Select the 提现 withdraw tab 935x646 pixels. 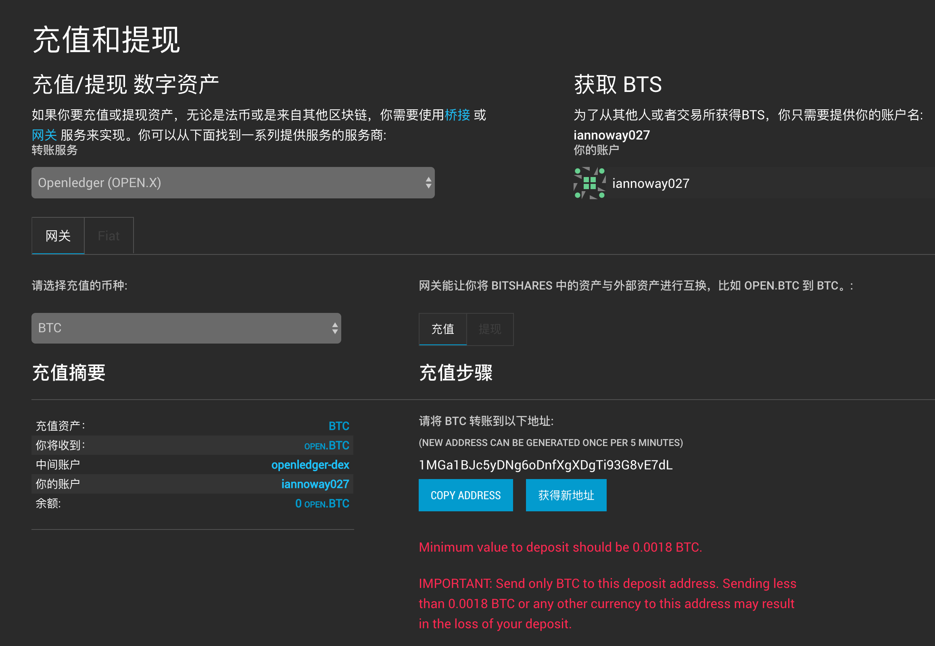coord(490,329)
